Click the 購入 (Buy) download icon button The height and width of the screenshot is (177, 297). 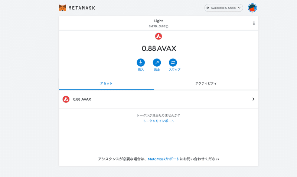(141, 63)
